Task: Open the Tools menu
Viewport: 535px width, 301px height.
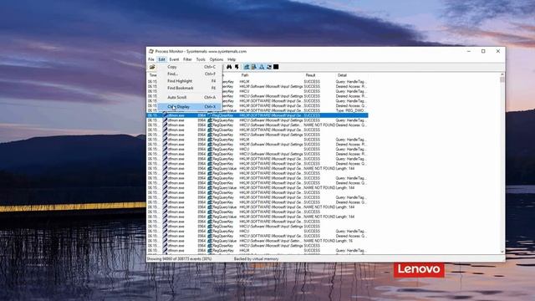Action: pyautogui.click(x=201, y=59)
